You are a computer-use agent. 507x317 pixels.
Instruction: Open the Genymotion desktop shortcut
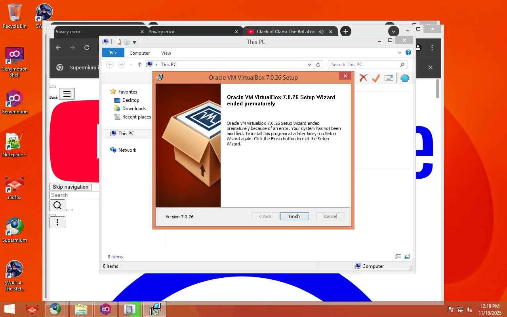(x=15, y=102)
